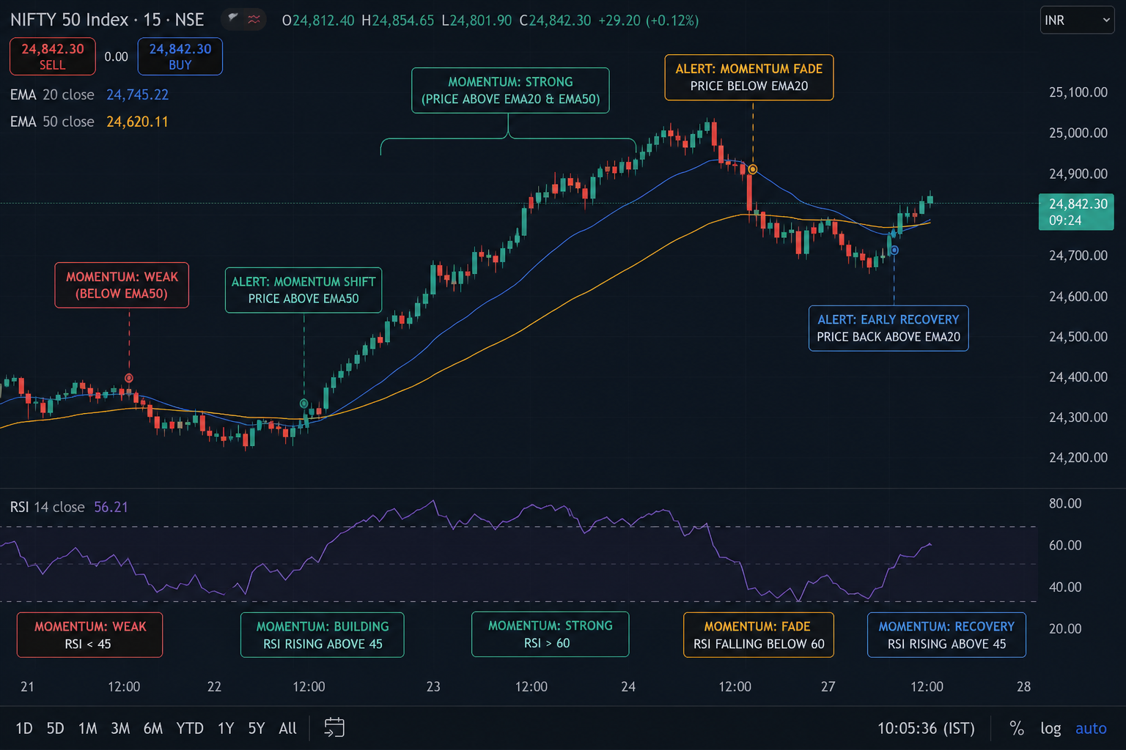
Task: Open the go-to-date calendar icon
Action: [x=334, y=727]
